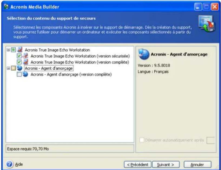The image size is (221, 170).
Task: Minimize the Acronis Media Builder window
Action: point(198,6)
